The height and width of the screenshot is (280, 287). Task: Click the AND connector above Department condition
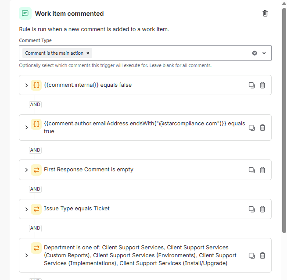(x=35, y=228)
